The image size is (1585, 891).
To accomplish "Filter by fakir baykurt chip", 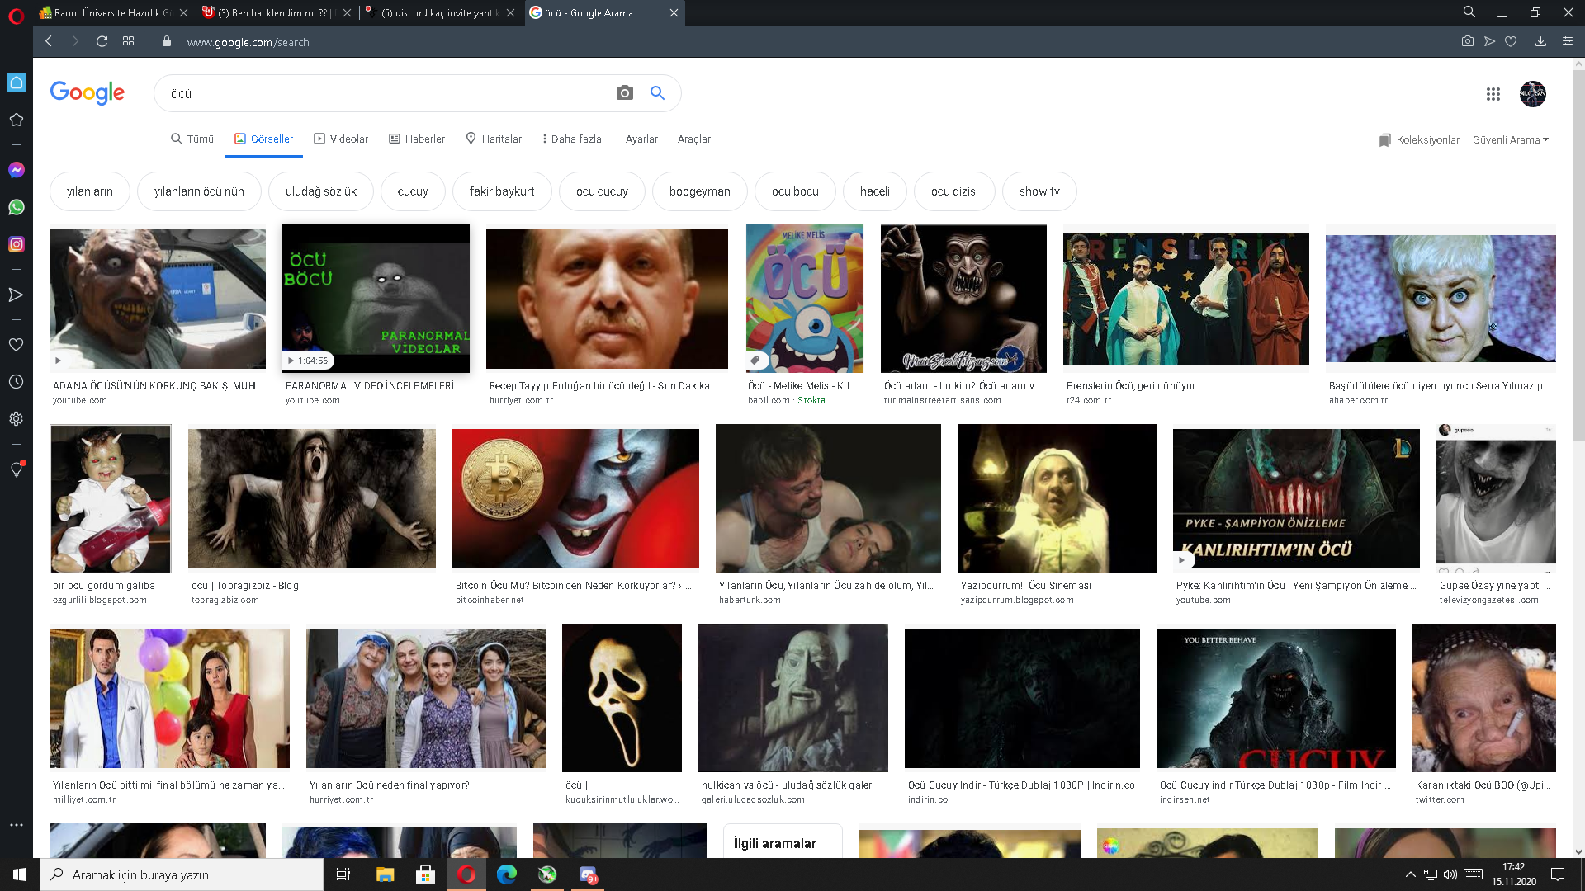I will click(502, 191).
